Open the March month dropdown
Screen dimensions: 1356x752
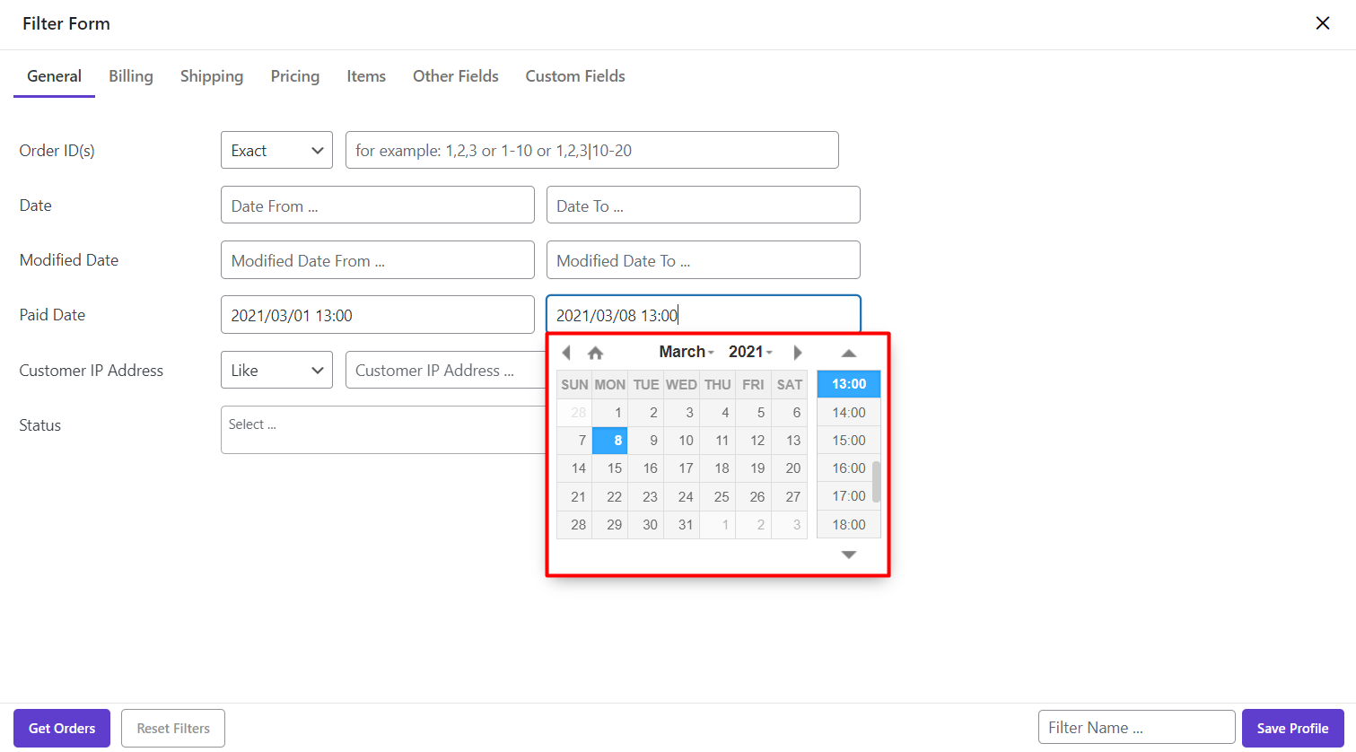[686, 352]
